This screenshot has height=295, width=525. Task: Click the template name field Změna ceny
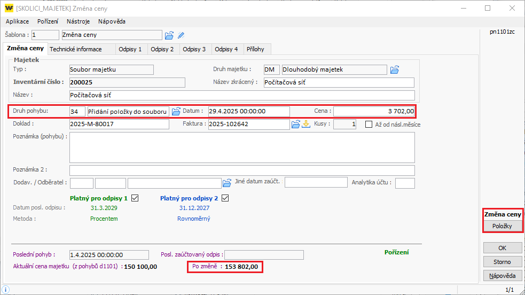point(112,35)
